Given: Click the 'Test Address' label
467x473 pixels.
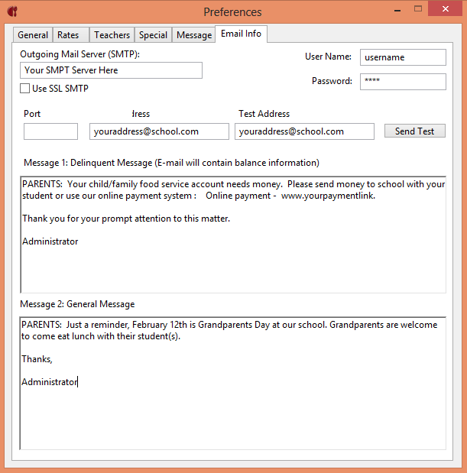Looking at the screenshot, I should pos(264,114).
